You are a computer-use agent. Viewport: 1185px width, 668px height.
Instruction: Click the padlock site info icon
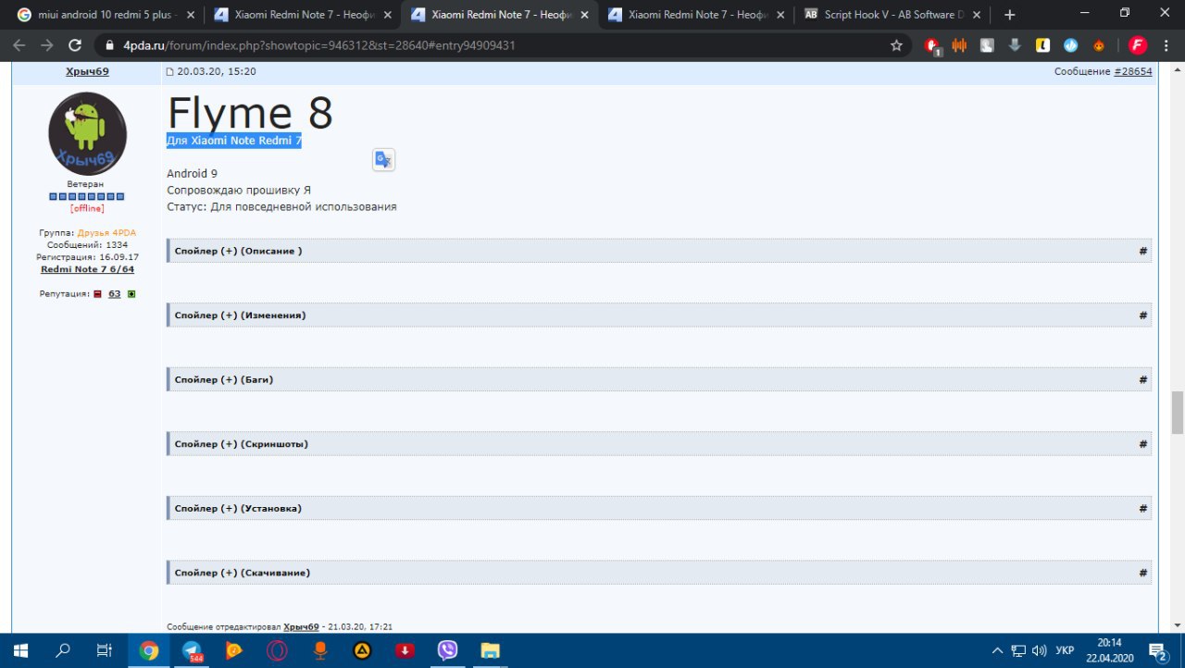(110, 44)
